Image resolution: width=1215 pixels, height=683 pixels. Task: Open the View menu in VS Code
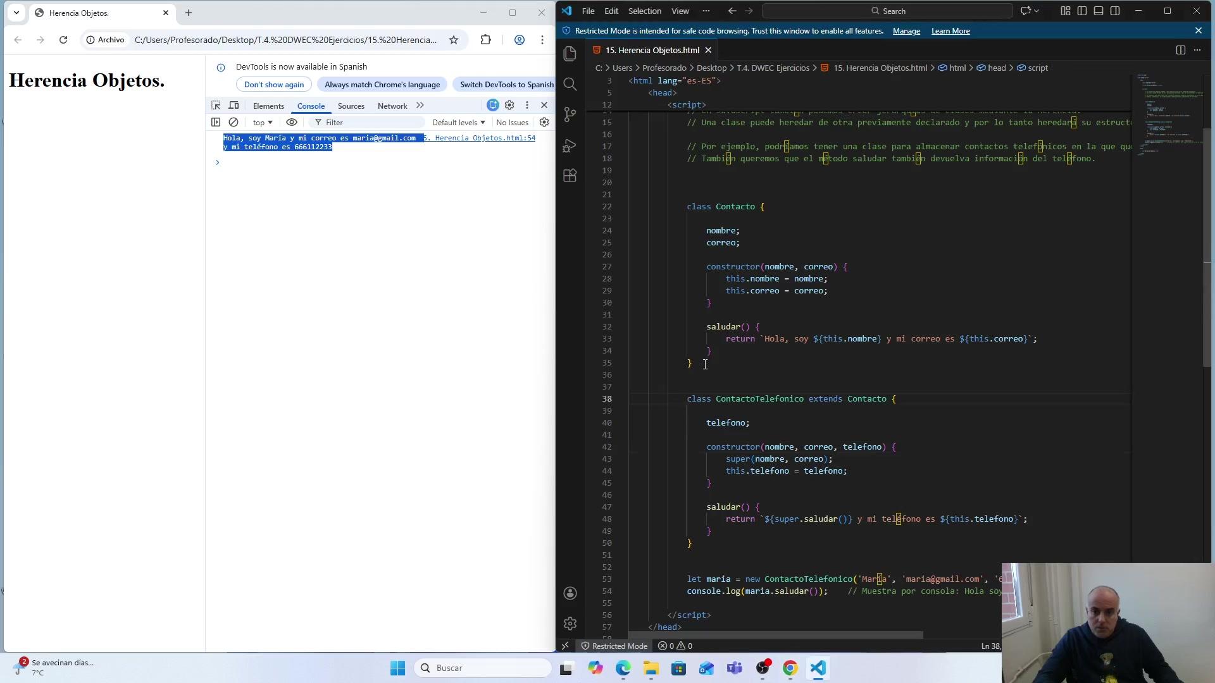click(x=680, y=11)
